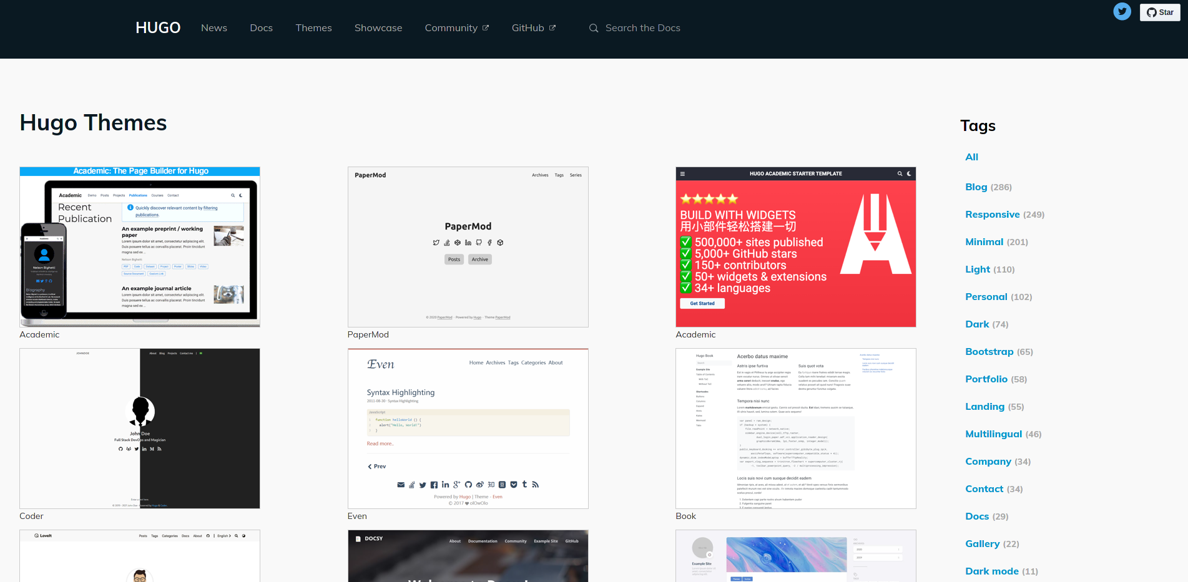
Task: Open the Academic Starter Template thumbnail
Action: pyautogui.click(x=796, y=247)
